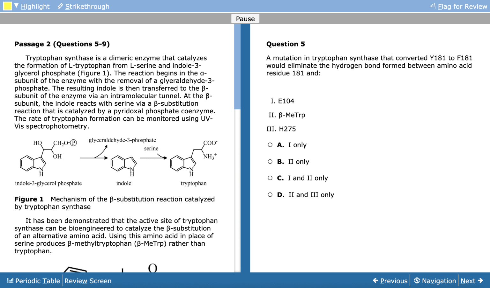The height and width of the screenshot is (288, 490).
Task: Click the yellow highlight color swatch
Action: pyautogui.click(x=7, y=6)
